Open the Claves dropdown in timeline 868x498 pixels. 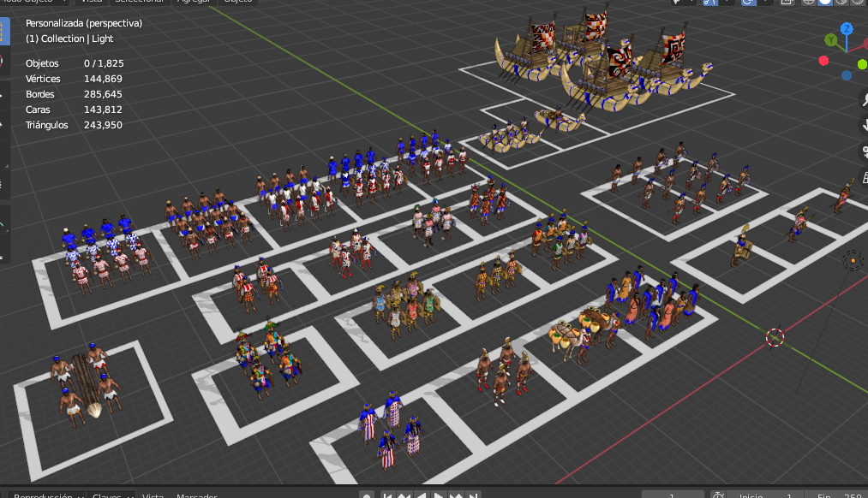click(111, 495)
